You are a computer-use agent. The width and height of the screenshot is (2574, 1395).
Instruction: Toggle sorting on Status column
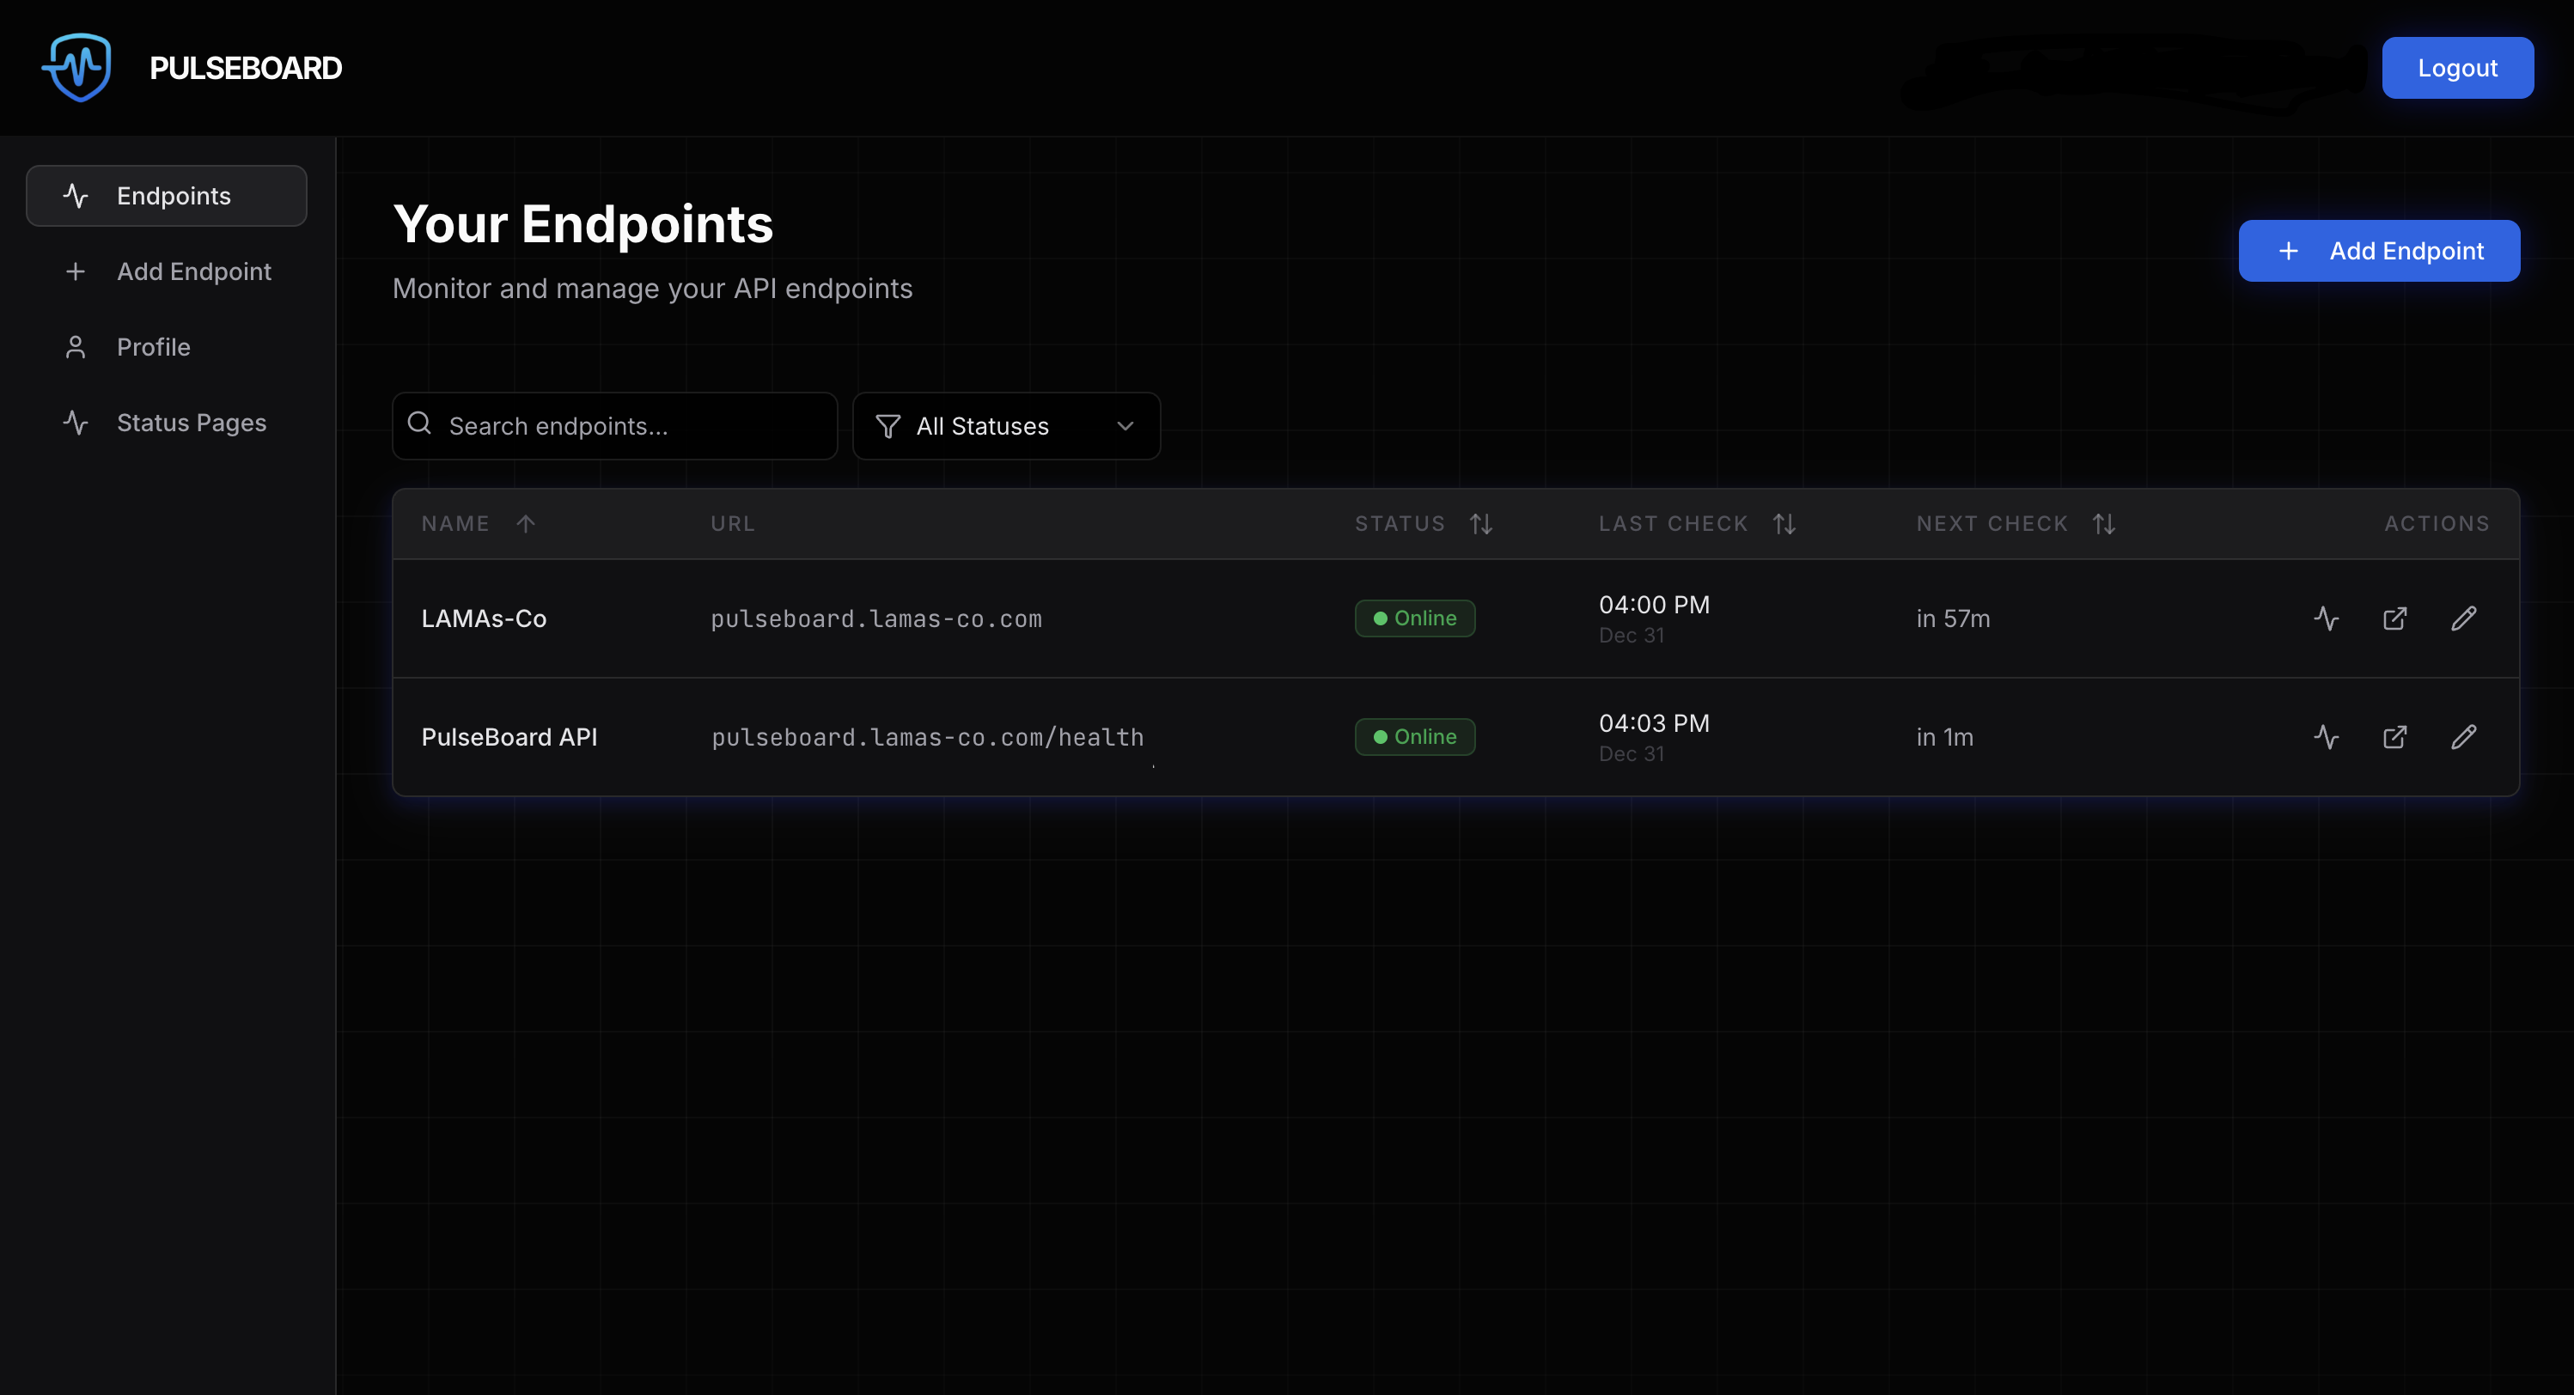(1481, 524)
